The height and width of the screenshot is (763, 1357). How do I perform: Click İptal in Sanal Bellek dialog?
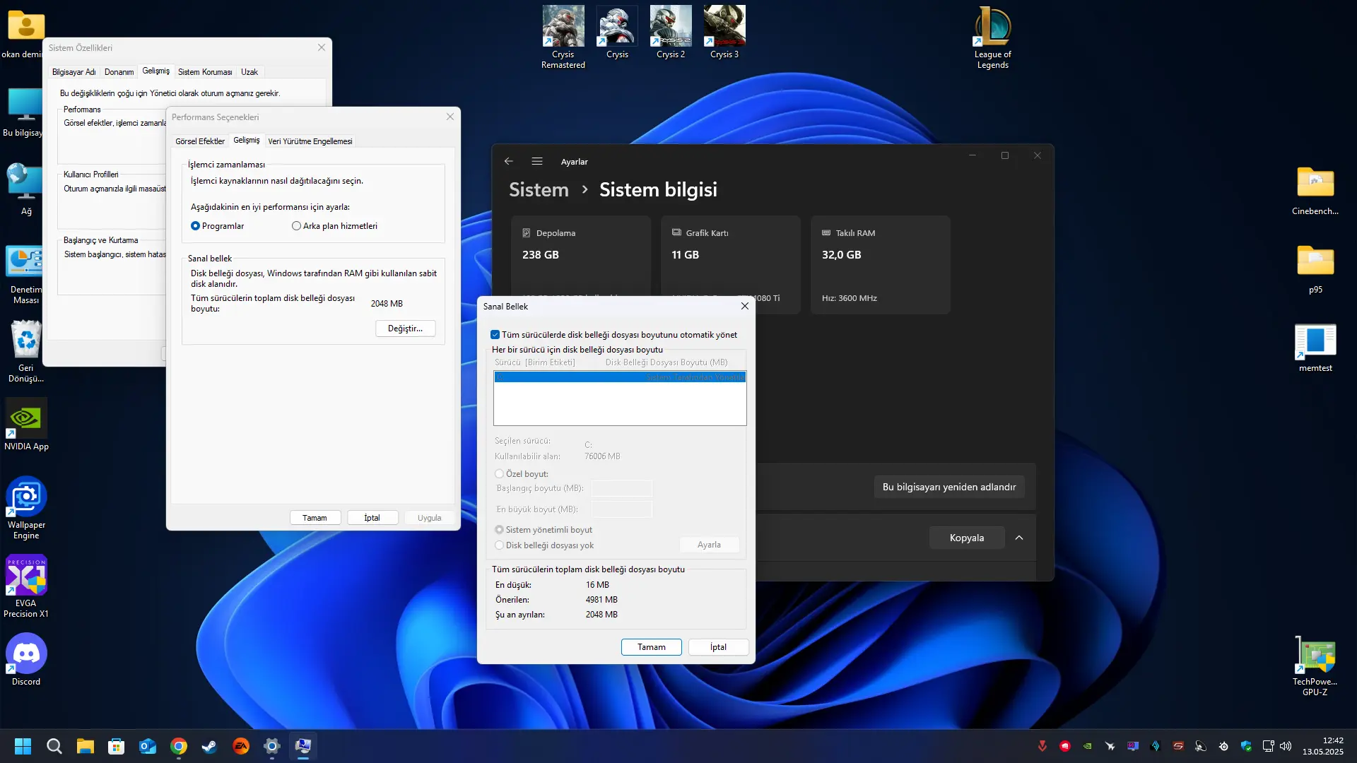718,647
